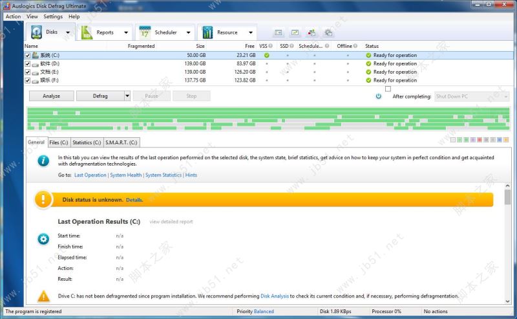Click the green cluster map area
This screenshot has width=517, height=319.
268,118
